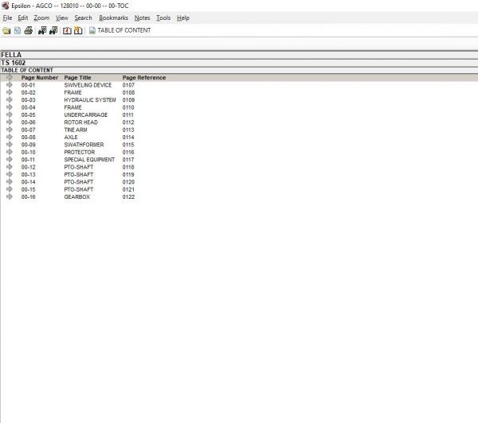Open the Edit menu
This screenshot has height=423, width=478.
pyautogui.click(x=23, y=18)
